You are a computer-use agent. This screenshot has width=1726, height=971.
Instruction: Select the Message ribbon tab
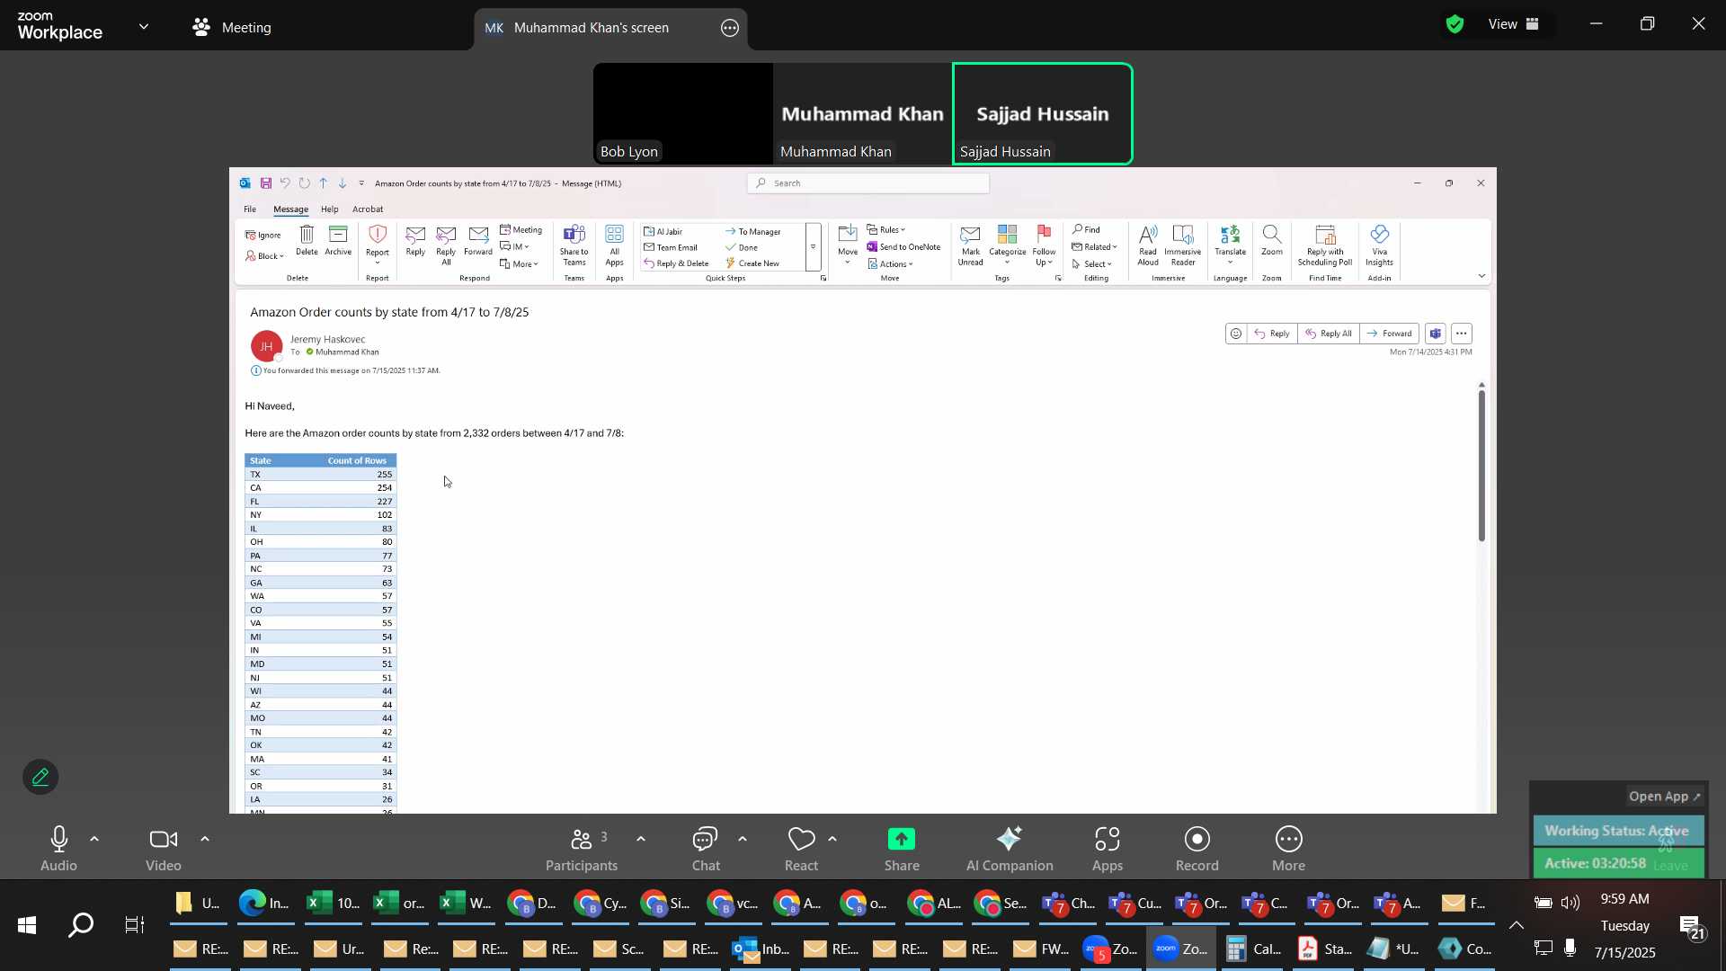pos(290,209)
